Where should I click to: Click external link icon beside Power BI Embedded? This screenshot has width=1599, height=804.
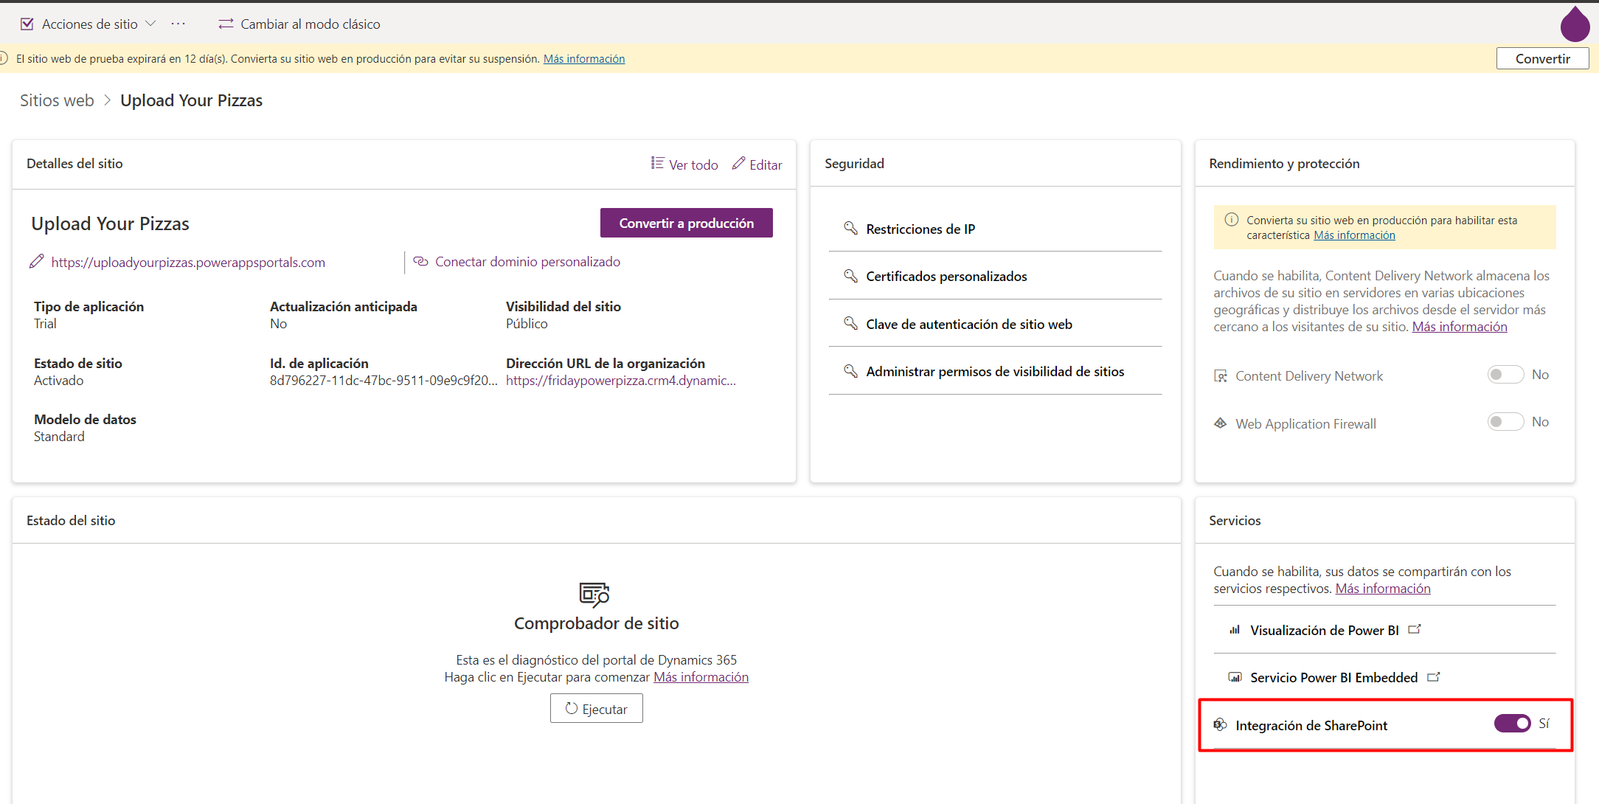(x=1434, y=676)
